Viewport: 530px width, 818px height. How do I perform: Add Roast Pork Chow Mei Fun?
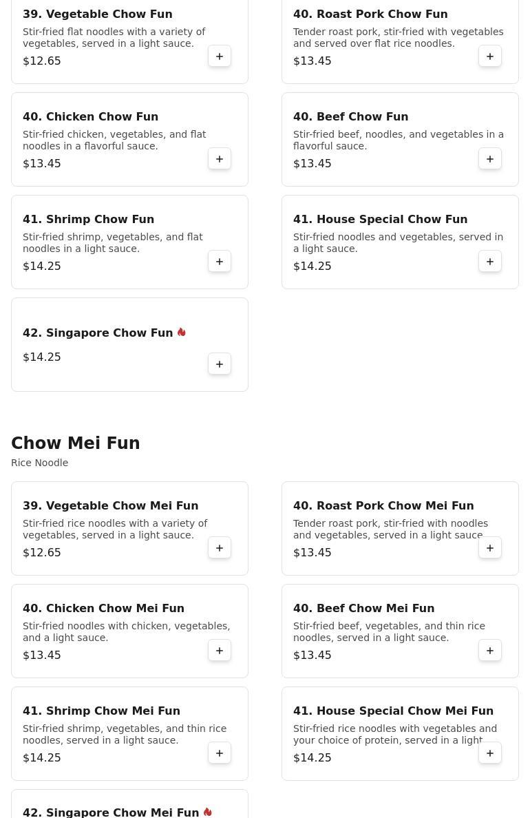490,548
